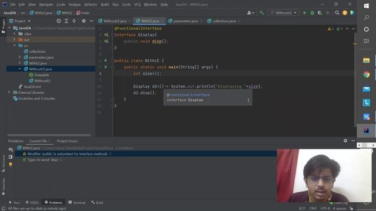Open the File menu
Image resolution: width=376 pixels, height=211 pixels.
(x=13, y=5)
